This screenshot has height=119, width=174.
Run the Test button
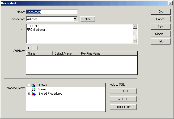tap(160, 27)
